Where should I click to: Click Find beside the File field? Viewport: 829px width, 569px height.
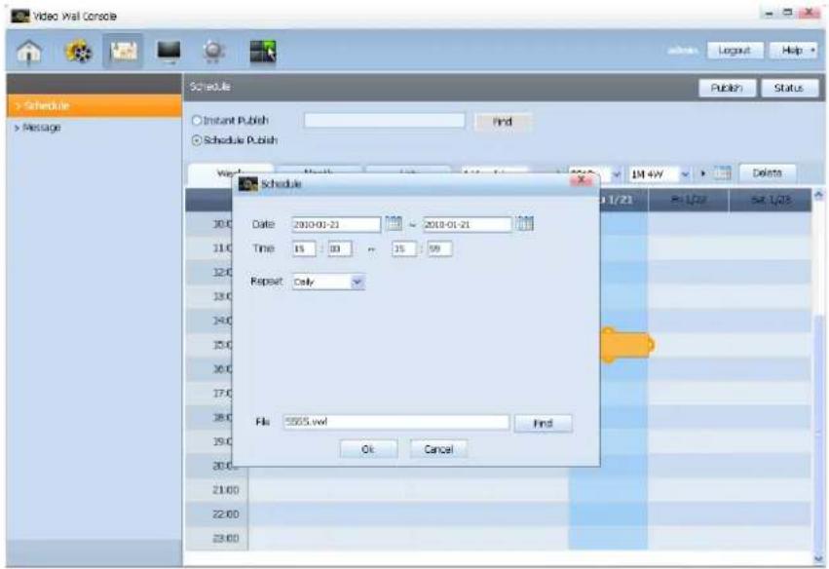coord(543,423)
